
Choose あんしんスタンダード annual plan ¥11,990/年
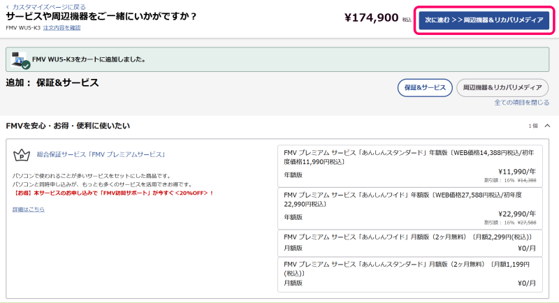coord(410,166)
